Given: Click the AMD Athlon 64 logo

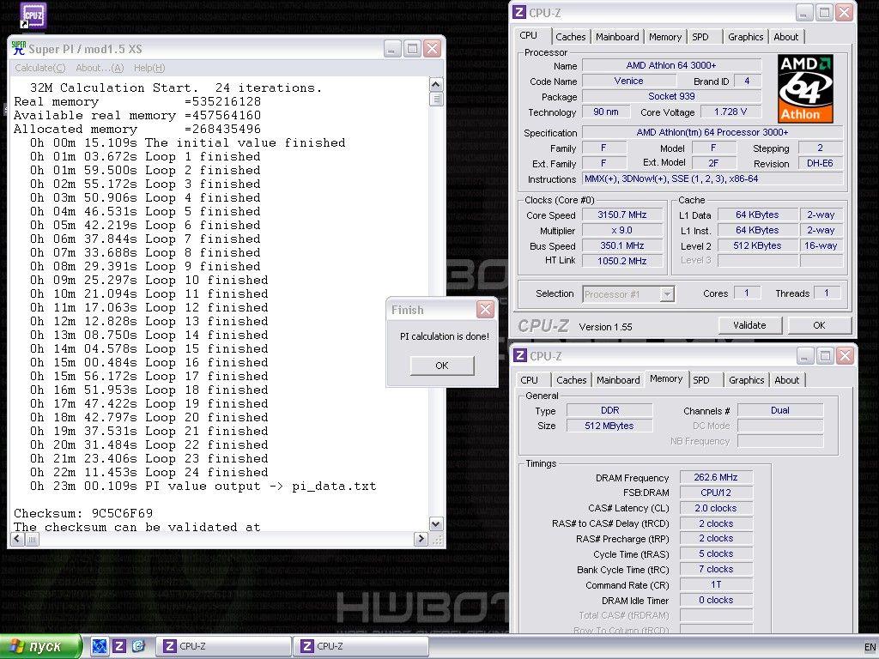Looking at the screenshot, I should [x=805, y=88].
